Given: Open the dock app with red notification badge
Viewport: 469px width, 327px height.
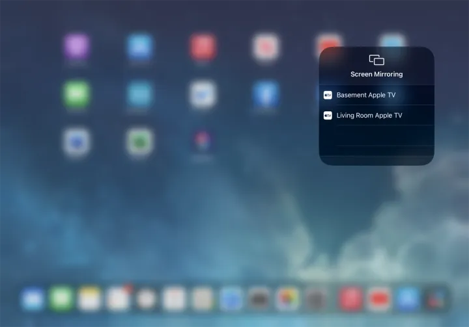Looking at the screenshot, I should click(118, 298).
